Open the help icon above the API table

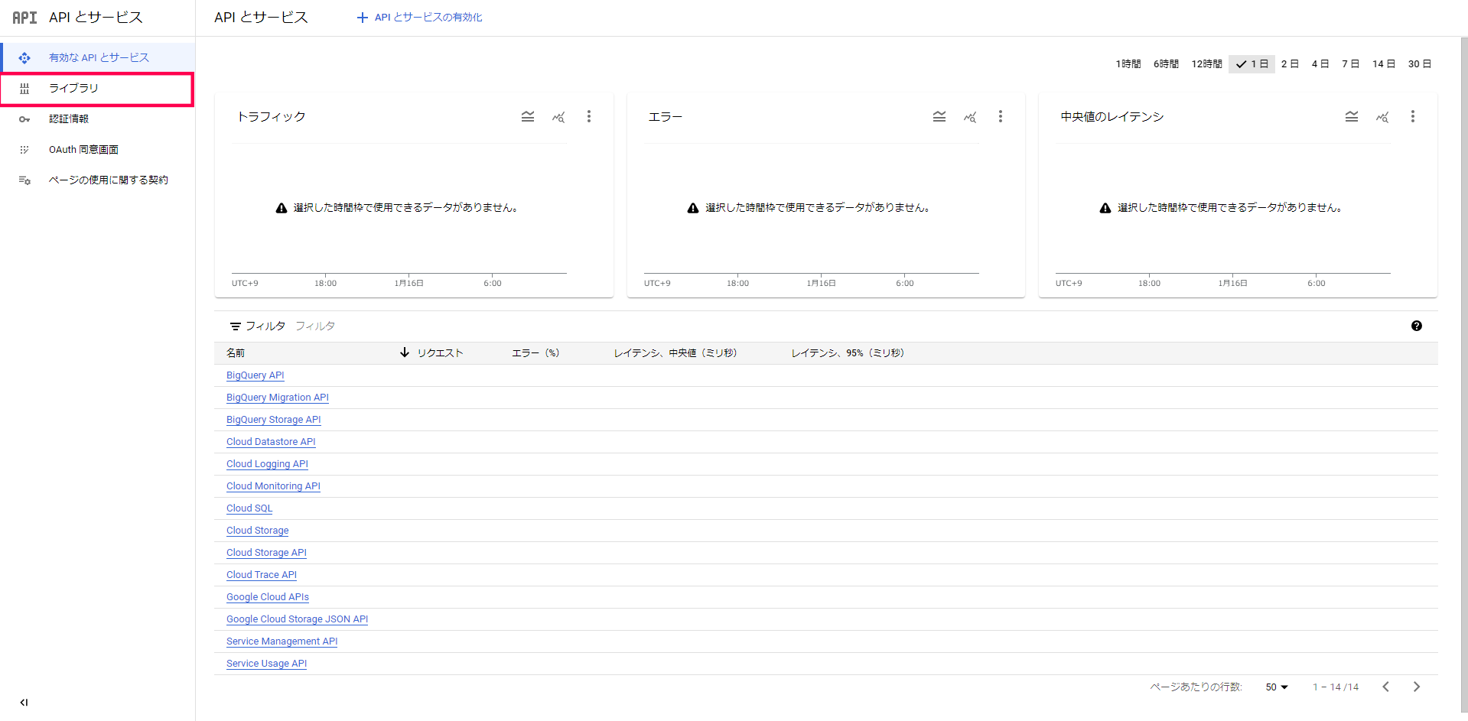(x=1418, y=326)
